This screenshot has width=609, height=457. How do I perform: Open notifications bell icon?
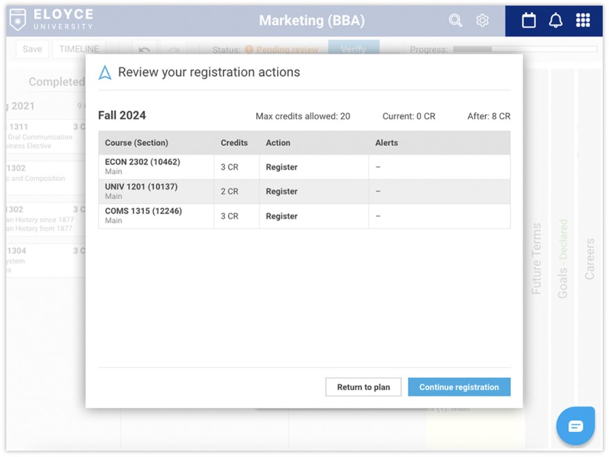pyautogui.click(x=555, y=20)
